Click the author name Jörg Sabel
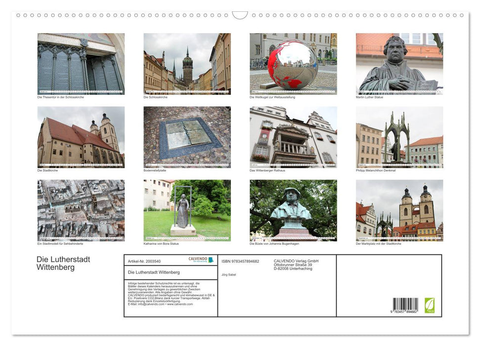Image resolution: width=480 pixels, height=346 pixels. pos(228,275)
